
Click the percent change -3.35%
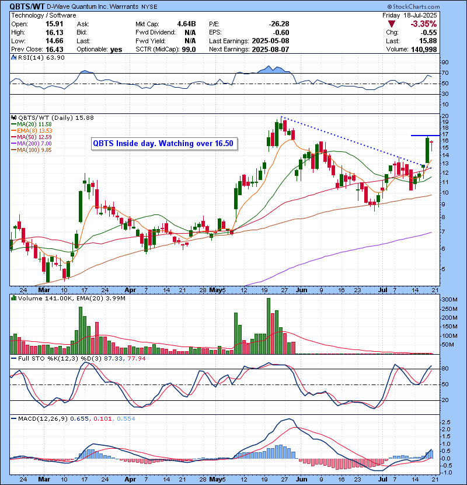tap(423, 24)
